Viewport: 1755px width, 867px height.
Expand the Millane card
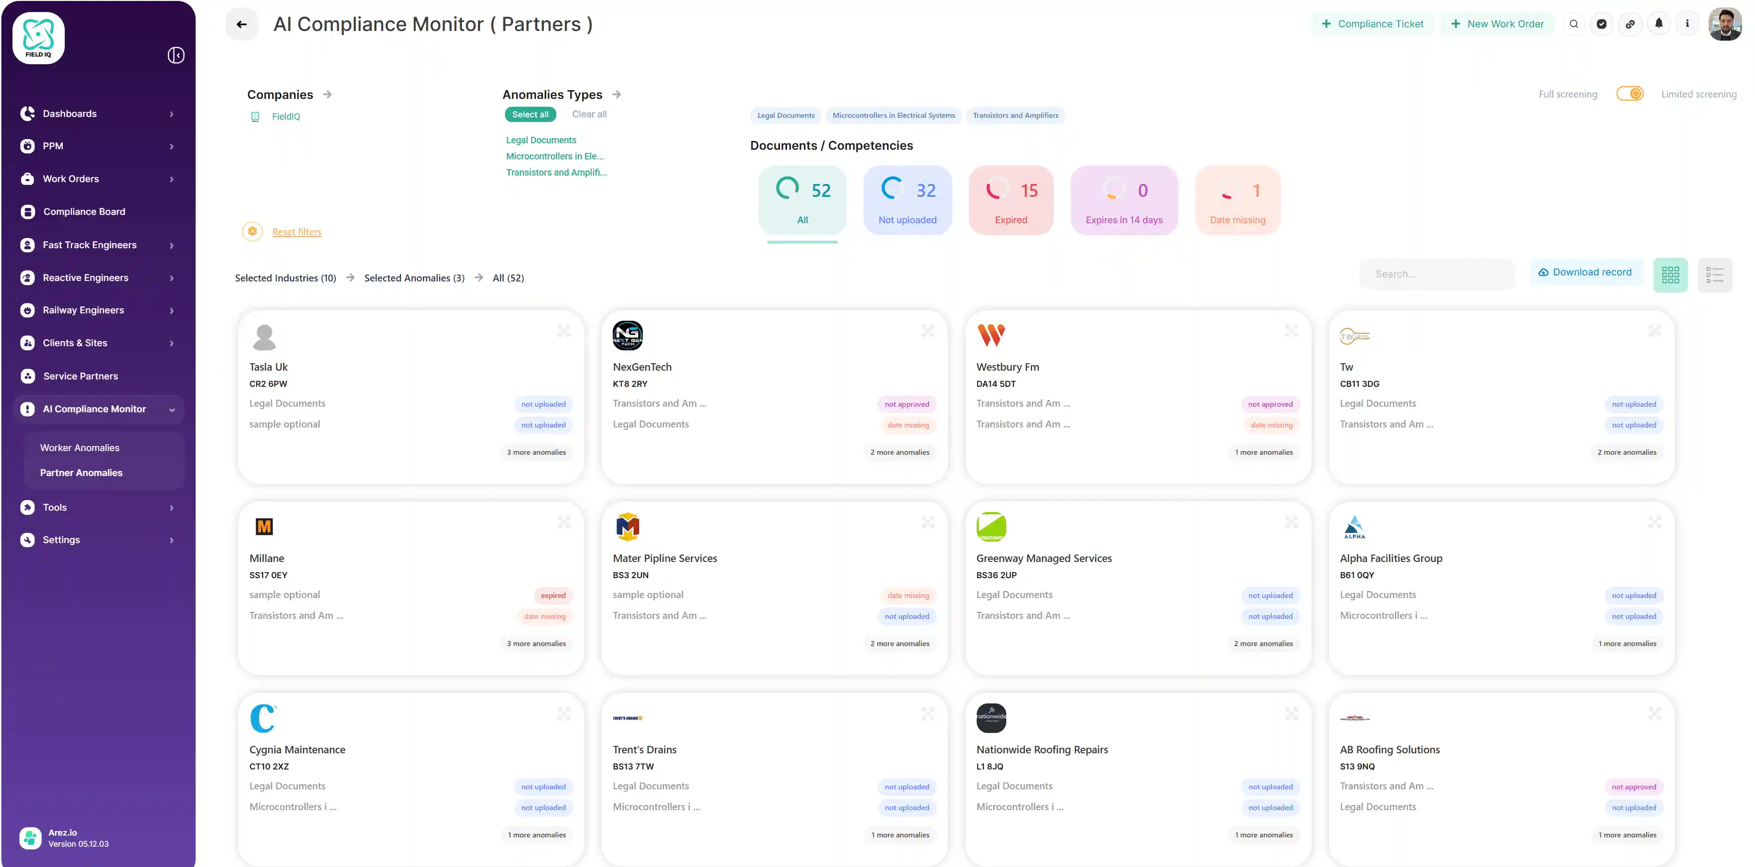(x=564, y=522)
